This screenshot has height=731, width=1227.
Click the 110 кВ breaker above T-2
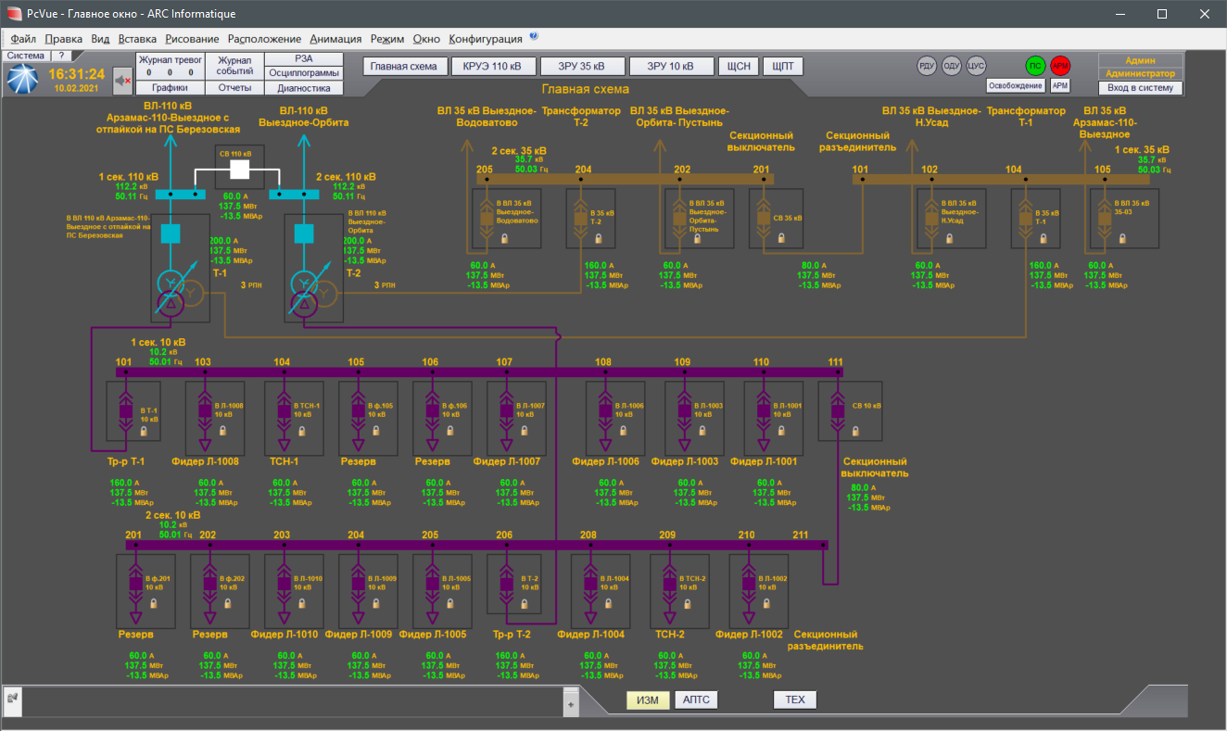(x=304, y=233)
